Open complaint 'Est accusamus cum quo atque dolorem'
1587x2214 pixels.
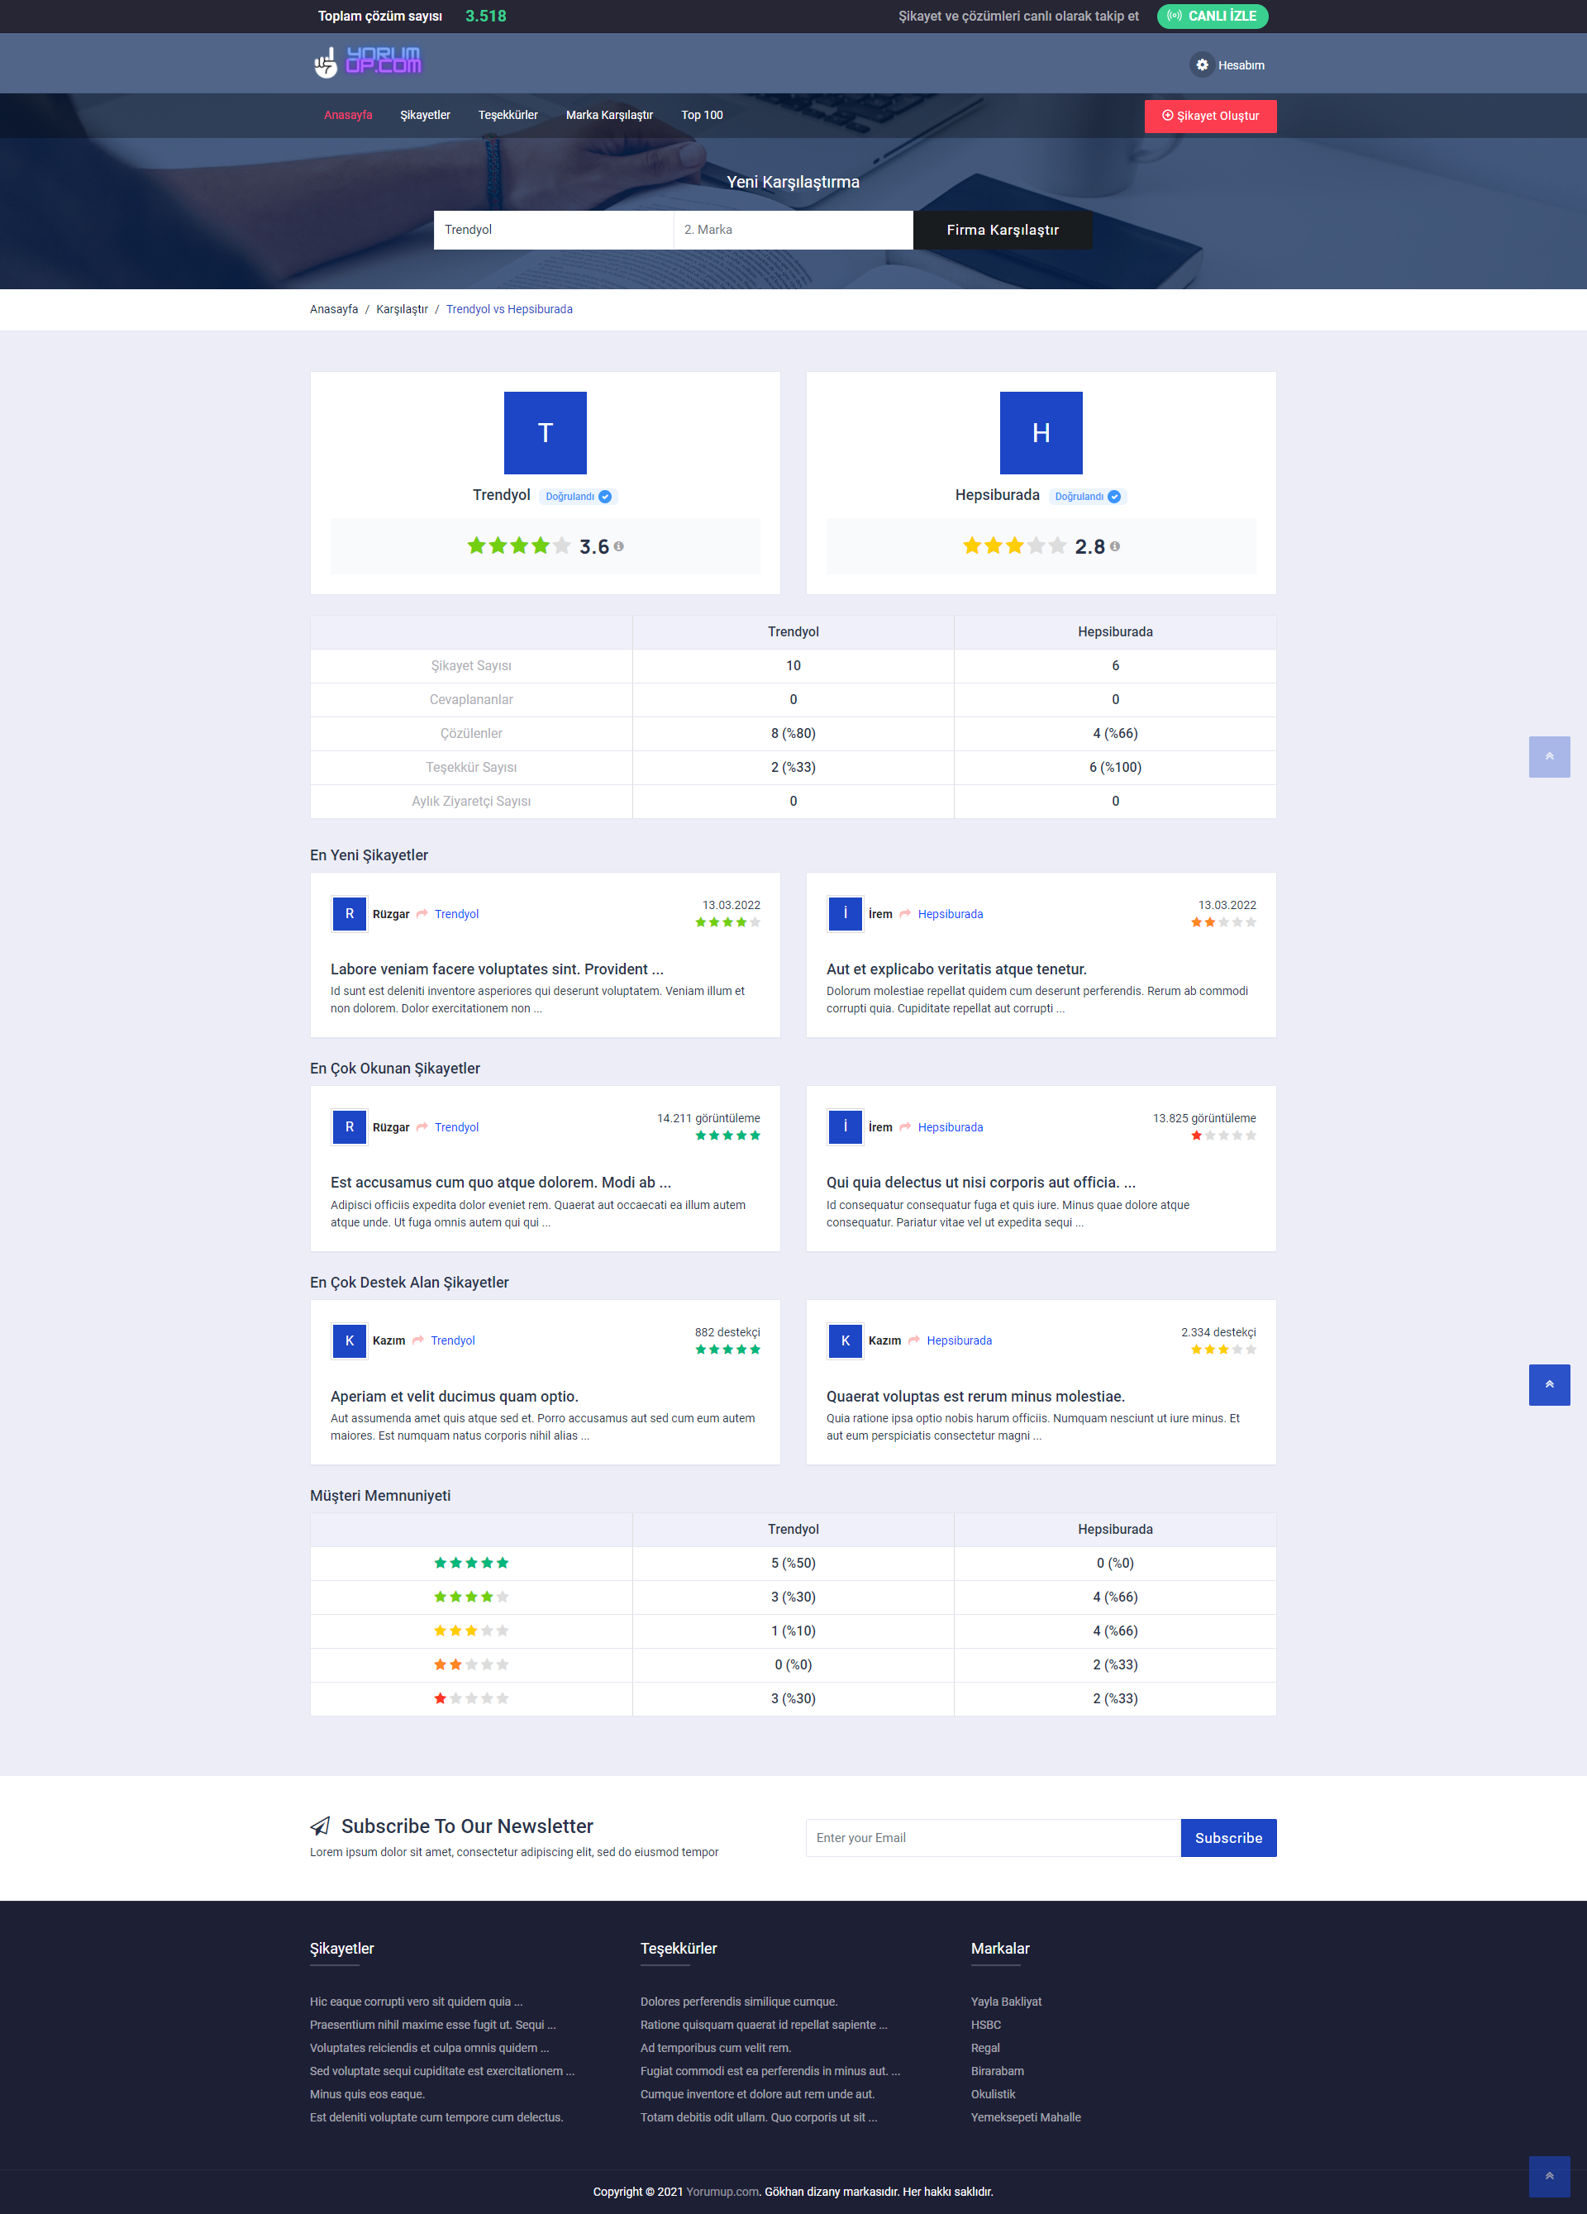pos(501,1182)
